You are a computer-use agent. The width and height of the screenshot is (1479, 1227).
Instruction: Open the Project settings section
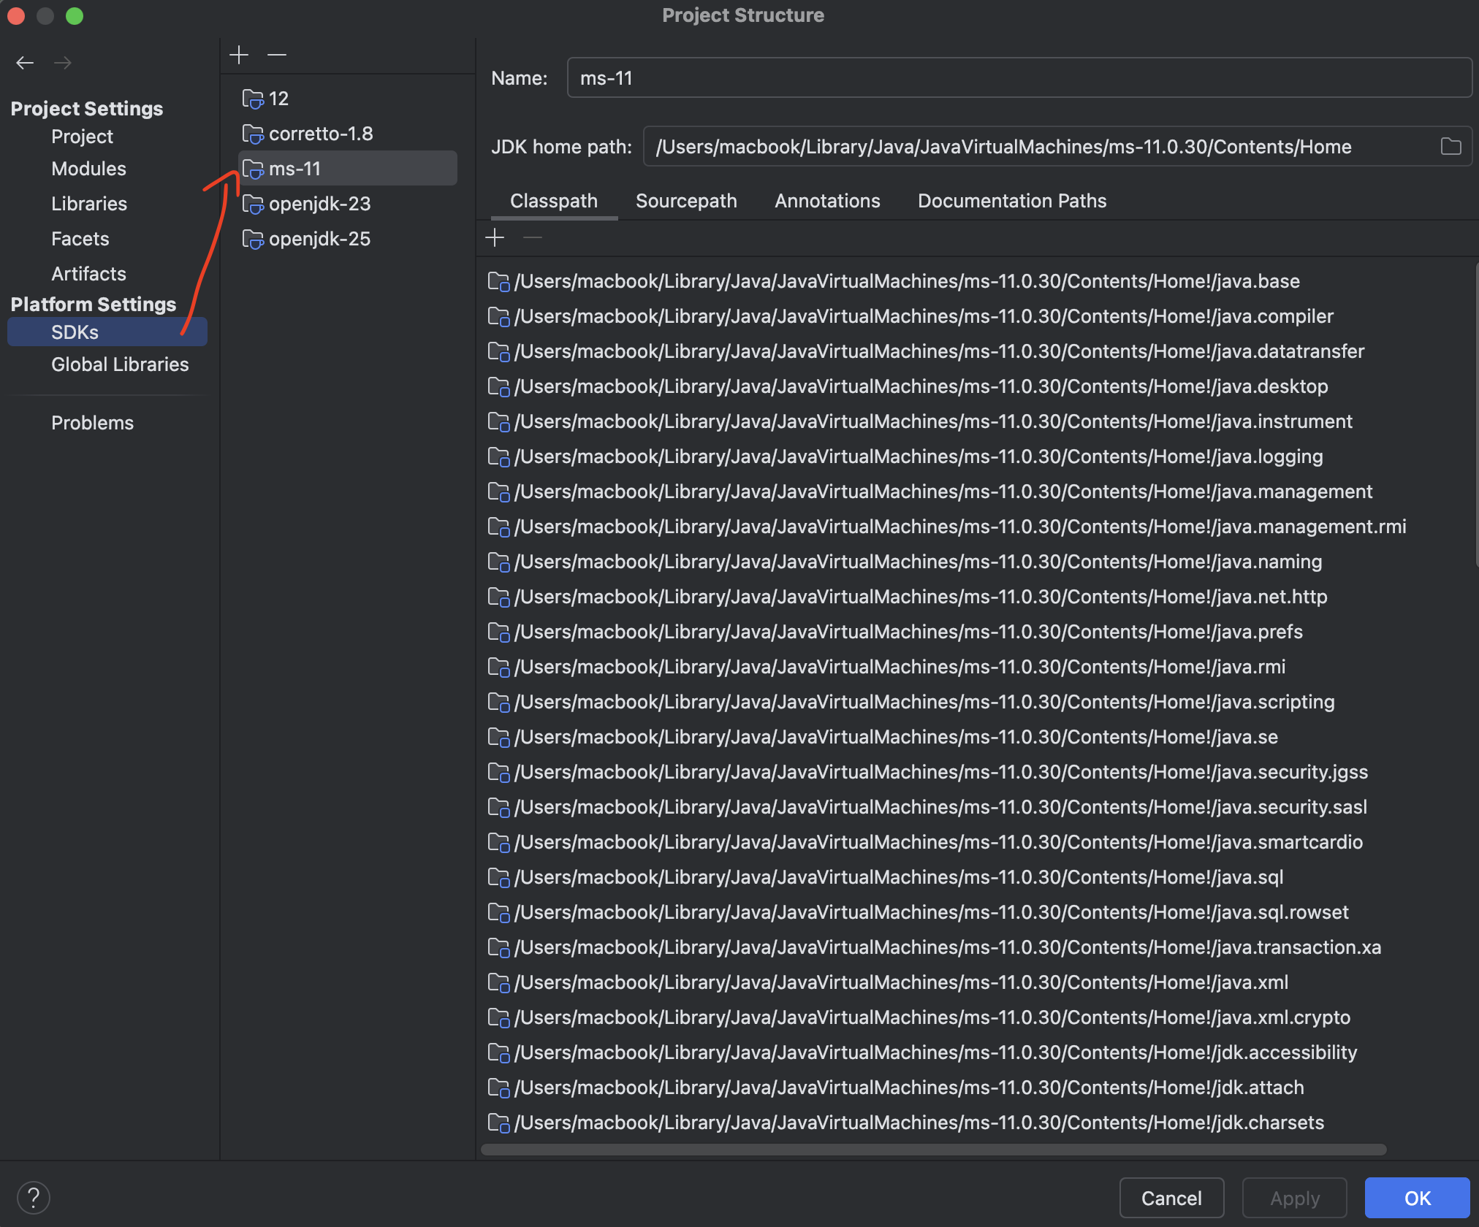coord(82,137)
